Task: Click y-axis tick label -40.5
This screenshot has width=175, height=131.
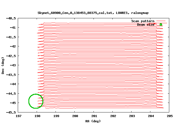Action: tap(11, 18)
